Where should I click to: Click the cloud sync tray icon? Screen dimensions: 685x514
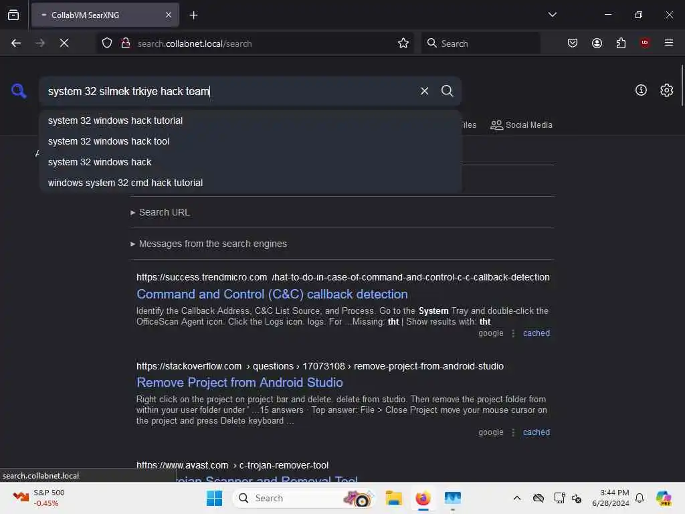click(539, 498)
